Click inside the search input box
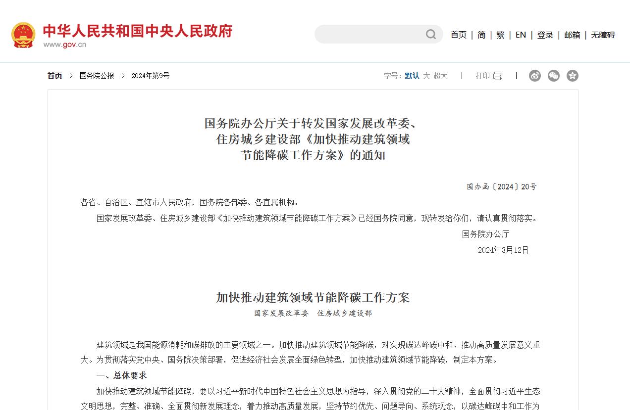Viewport: 630px width, 410px height. coord(371,34)
